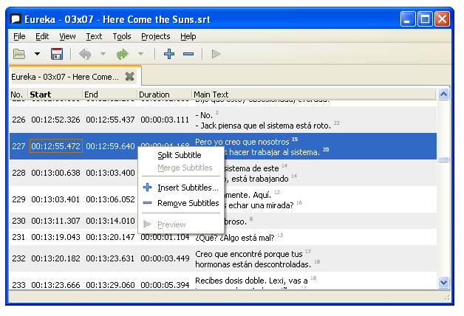Click the window title bar speech icon

pos(16,19)
